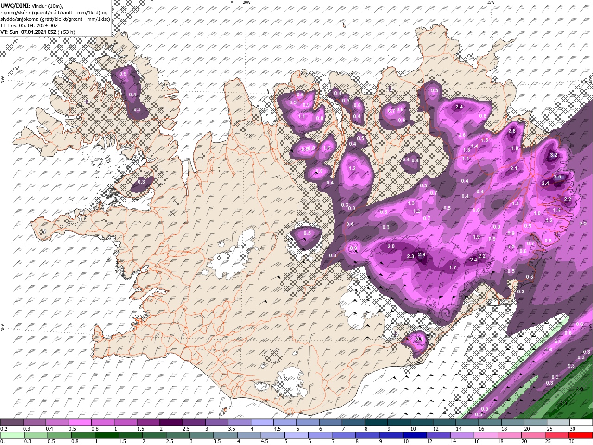Click the navy blue legend swatch labeled 10

pos(414,435)
